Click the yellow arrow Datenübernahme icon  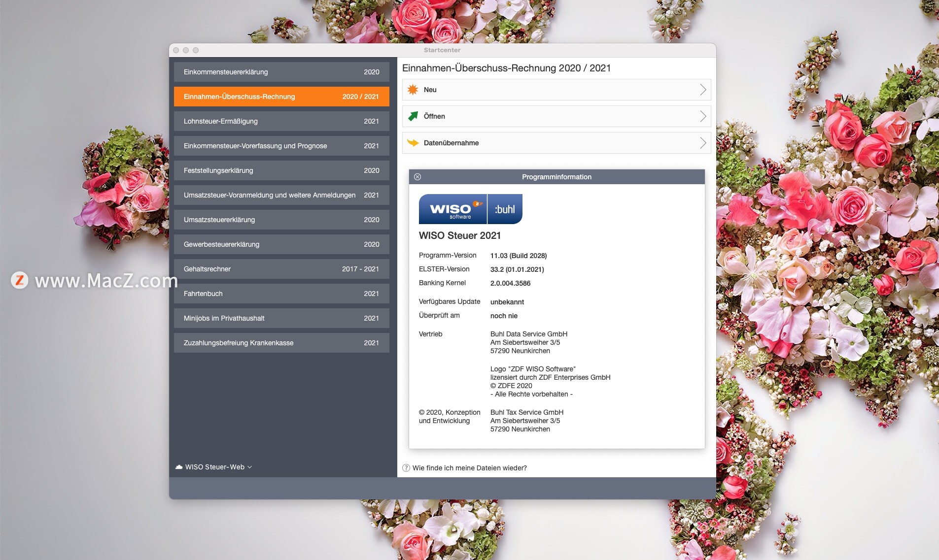413,143
